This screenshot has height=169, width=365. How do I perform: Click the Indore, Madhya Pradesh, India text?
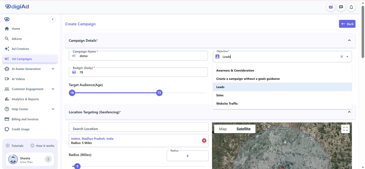[x=92, y=139]
